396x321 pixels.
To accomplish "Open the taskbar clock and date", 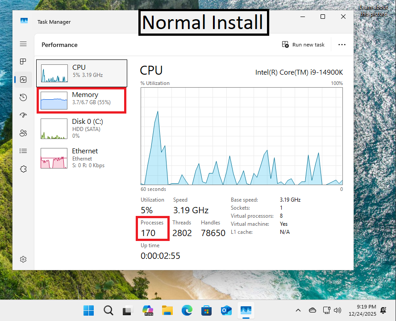I will (x=366, y=310).
